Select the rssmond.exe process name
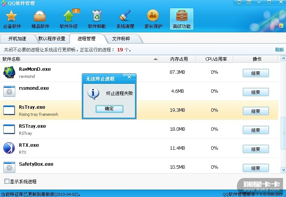Viewport: 286px width, 197px height. [x=34, y=88]
